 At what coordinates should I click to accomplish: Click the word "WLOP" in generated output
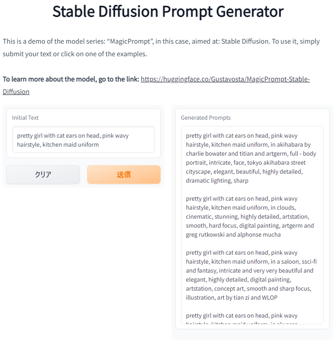(x=269, y=297)
